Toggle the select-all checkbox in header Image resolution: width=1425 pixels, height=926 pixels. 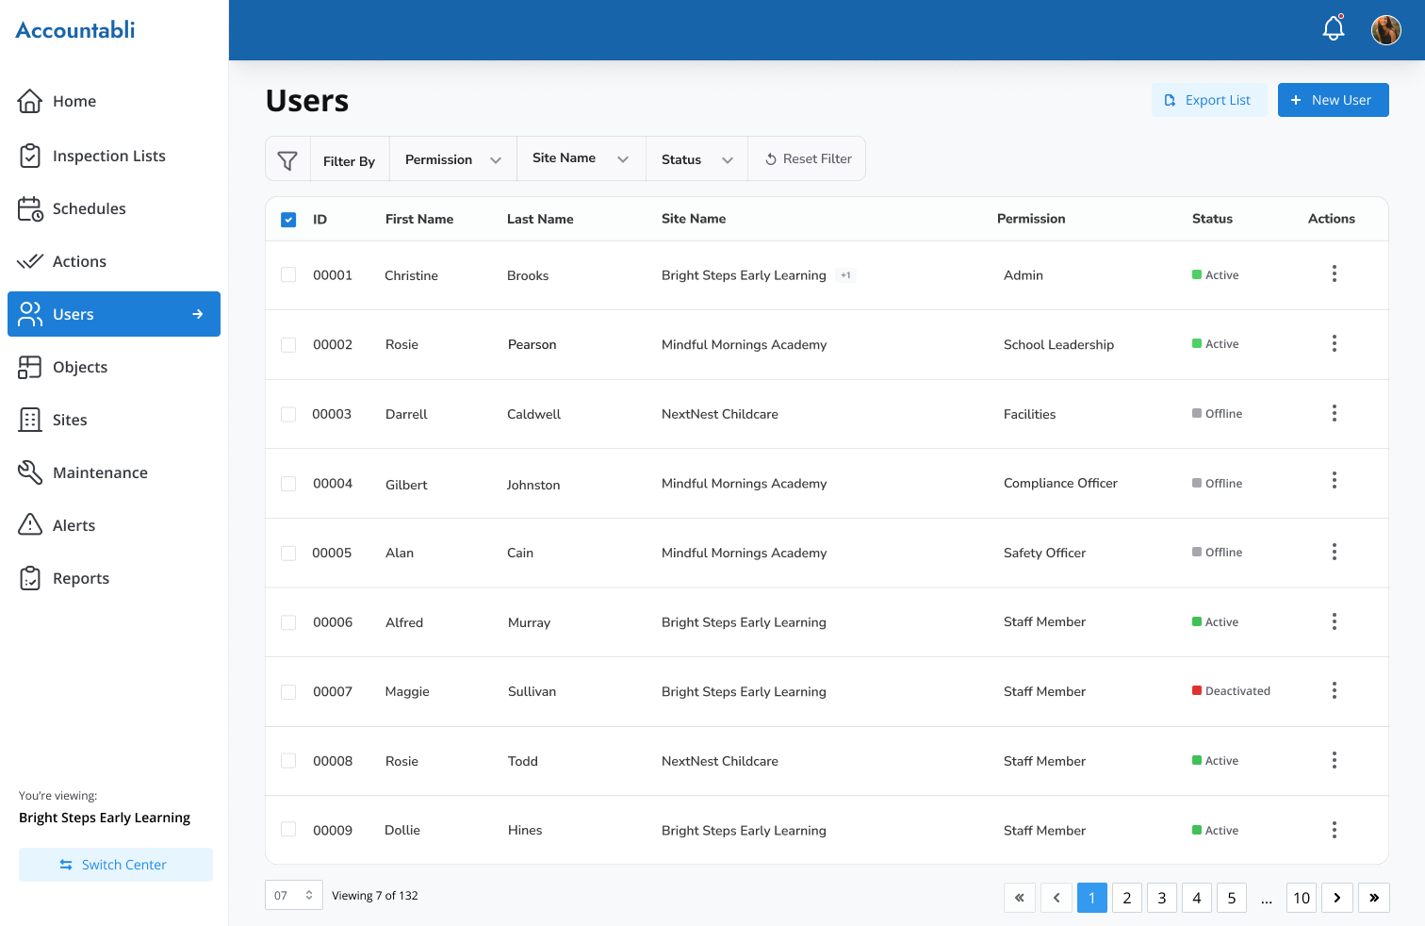[288, 220]
